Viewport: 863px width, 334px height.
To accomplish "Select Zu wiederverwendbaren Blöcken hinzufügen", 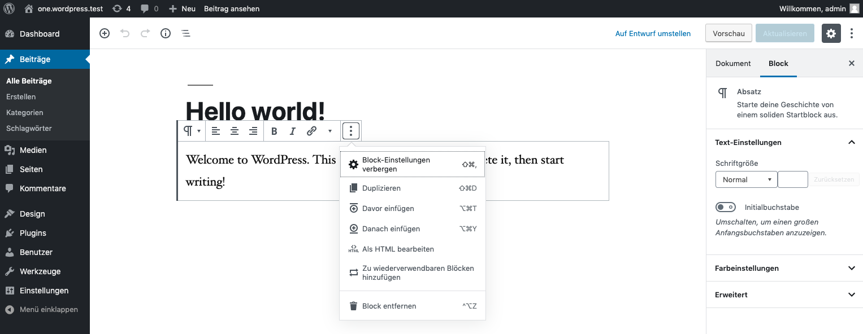I will 413,273.
